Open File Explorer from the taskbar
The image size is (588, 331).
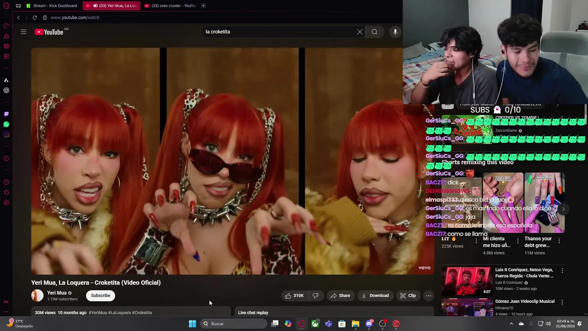pyautogui.click(x=355, y=324)
